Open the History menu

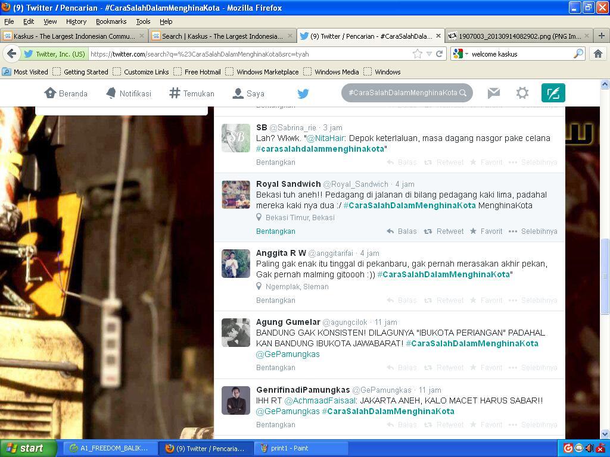[76, 21]
